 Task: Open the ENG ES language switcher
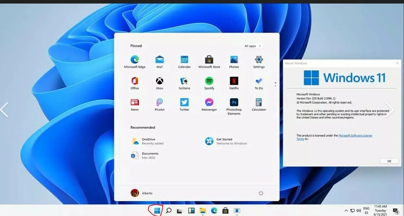[366, 211]
